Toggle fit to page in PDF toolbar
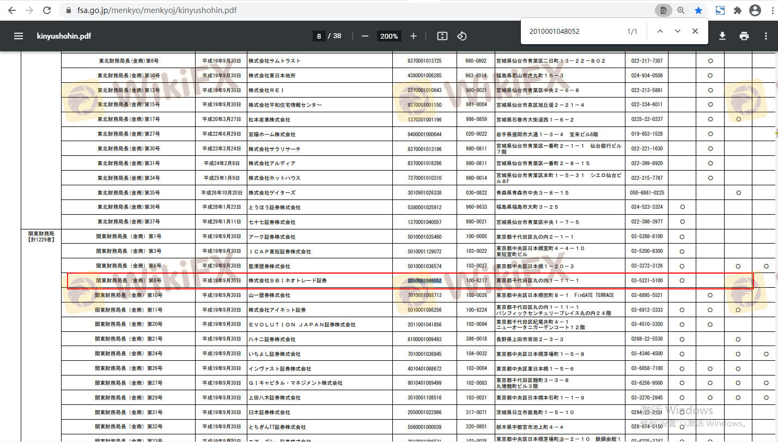The width and height of the screenshot is (778, 442). click(442, 36)
